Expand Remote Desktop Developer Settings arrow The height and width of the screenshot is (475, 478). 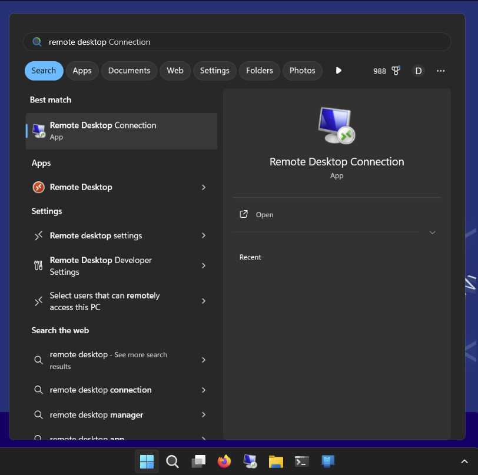coord(204,265)
